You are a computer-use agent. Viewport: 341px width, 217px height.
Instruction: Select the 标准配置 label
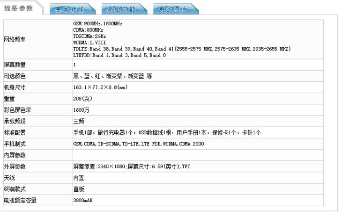click(x=15, y=133)
